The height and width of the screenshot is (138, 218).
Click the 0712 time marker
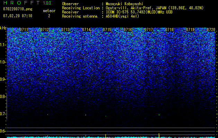(x=45, y=30)
